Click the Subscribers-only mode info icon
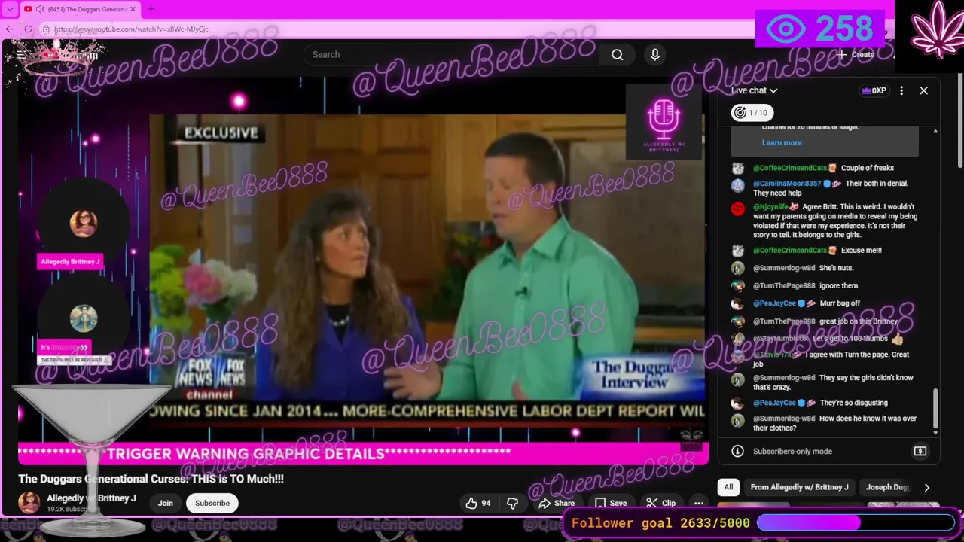 point(737,451)
